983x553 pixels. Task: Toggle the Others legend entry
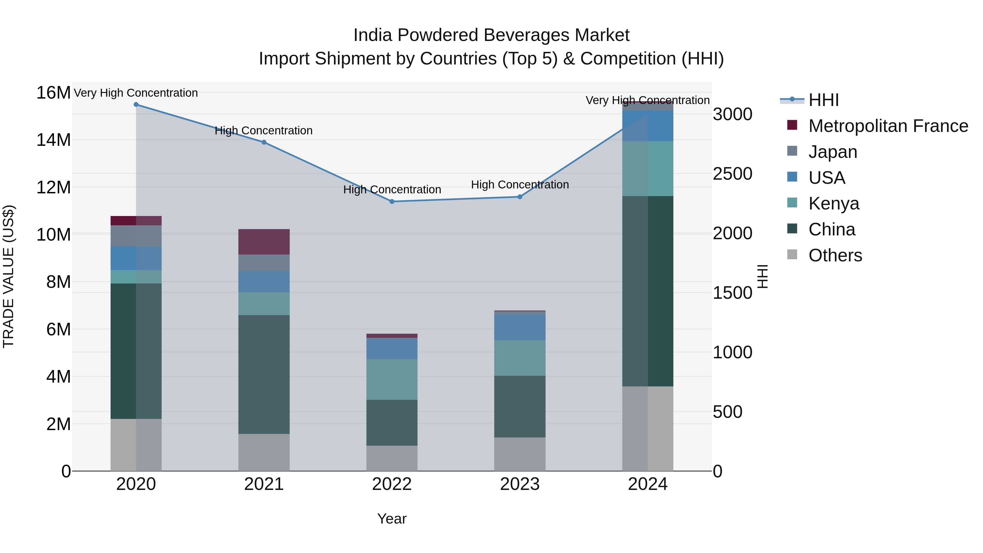[824, 255]
